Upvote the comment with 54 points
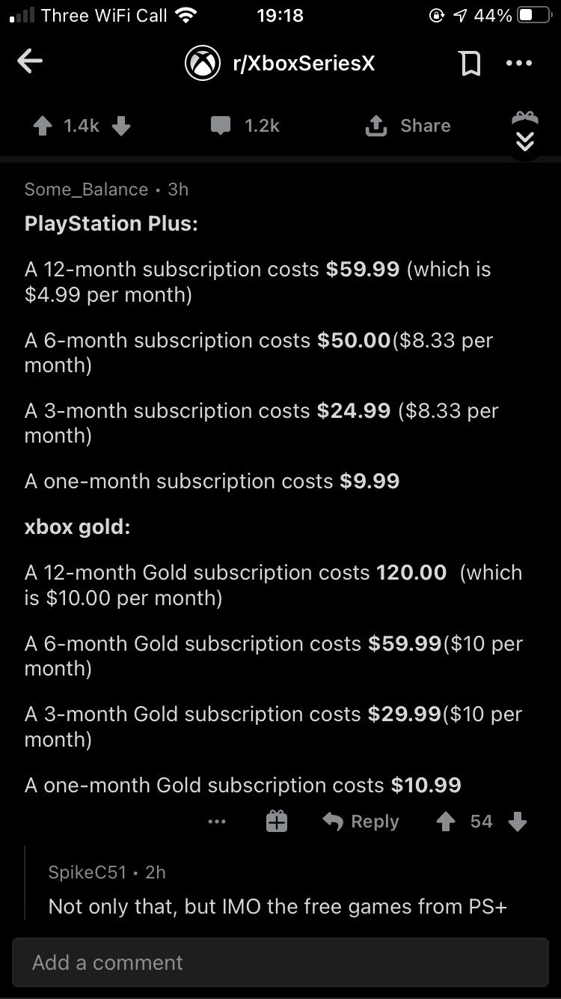 point(446,822)
